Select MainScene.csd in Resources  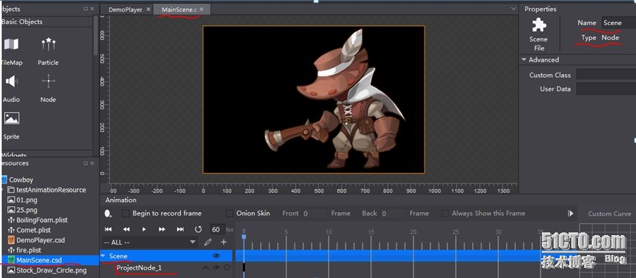click(x=39, y=260)
